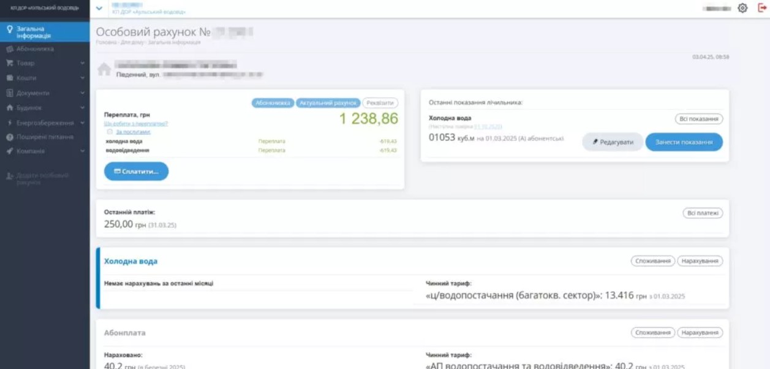Click the lightning bolt icon for Енергозбереження
This screenshot has height=369, width=770.
(10, 123)
